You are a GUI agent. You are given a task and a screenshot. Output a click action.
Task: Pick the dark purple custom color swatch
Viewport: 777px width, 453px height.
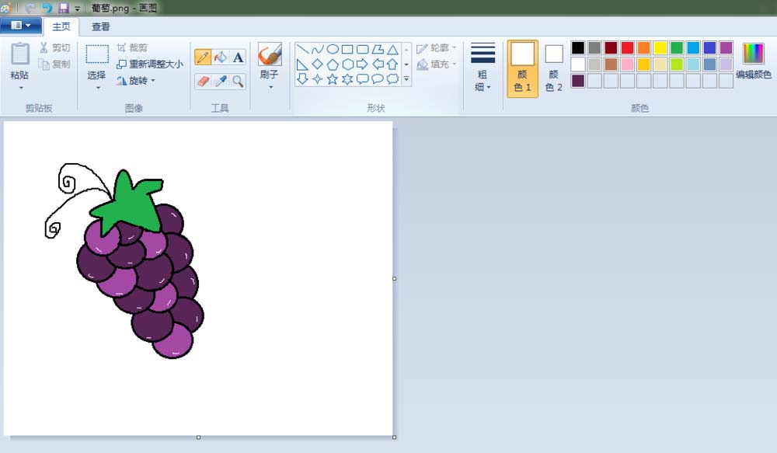(578, 81)
